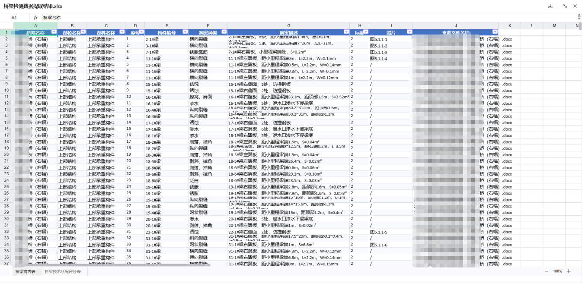
Task: Select column G header
Action: 288,26
